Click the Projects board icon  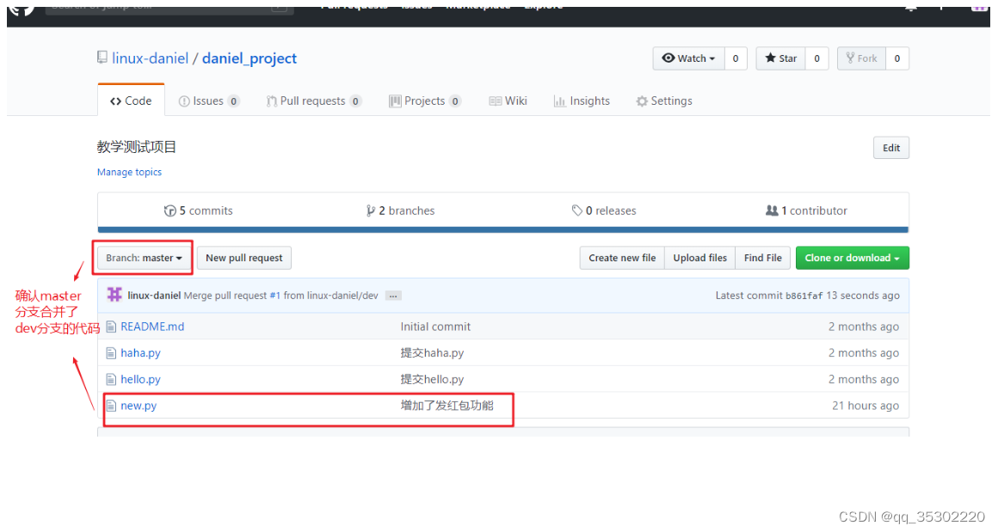click(395, 101)
